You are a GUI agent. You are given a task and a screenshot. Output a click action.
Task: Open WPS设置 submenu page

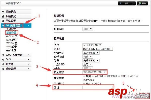[x=12, y=47]
